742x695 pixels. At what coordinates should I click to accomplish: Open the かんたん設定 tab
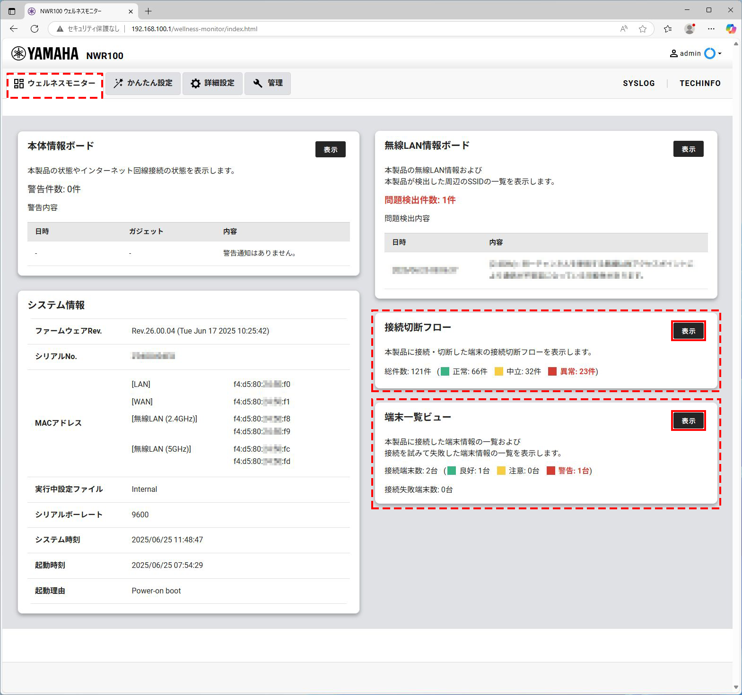coord(143,83)
